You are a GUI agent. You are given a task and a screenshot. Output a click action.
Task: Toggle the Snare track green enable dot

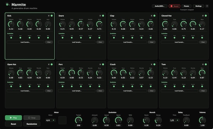tap(103, 16)
